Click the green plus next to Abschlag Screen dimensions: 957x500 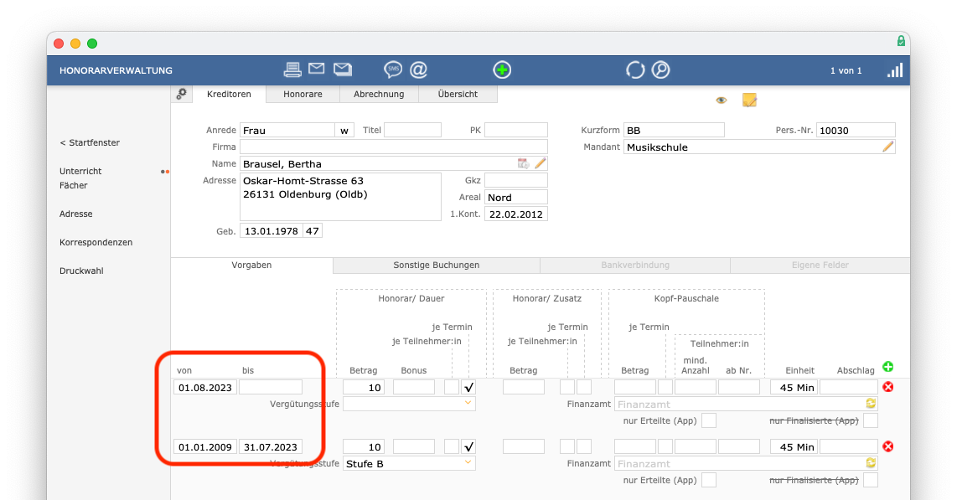pos(888,367)
